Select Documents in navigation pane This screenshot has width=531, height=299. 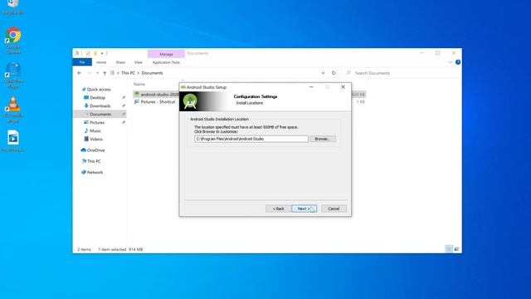tap(100, 115)
